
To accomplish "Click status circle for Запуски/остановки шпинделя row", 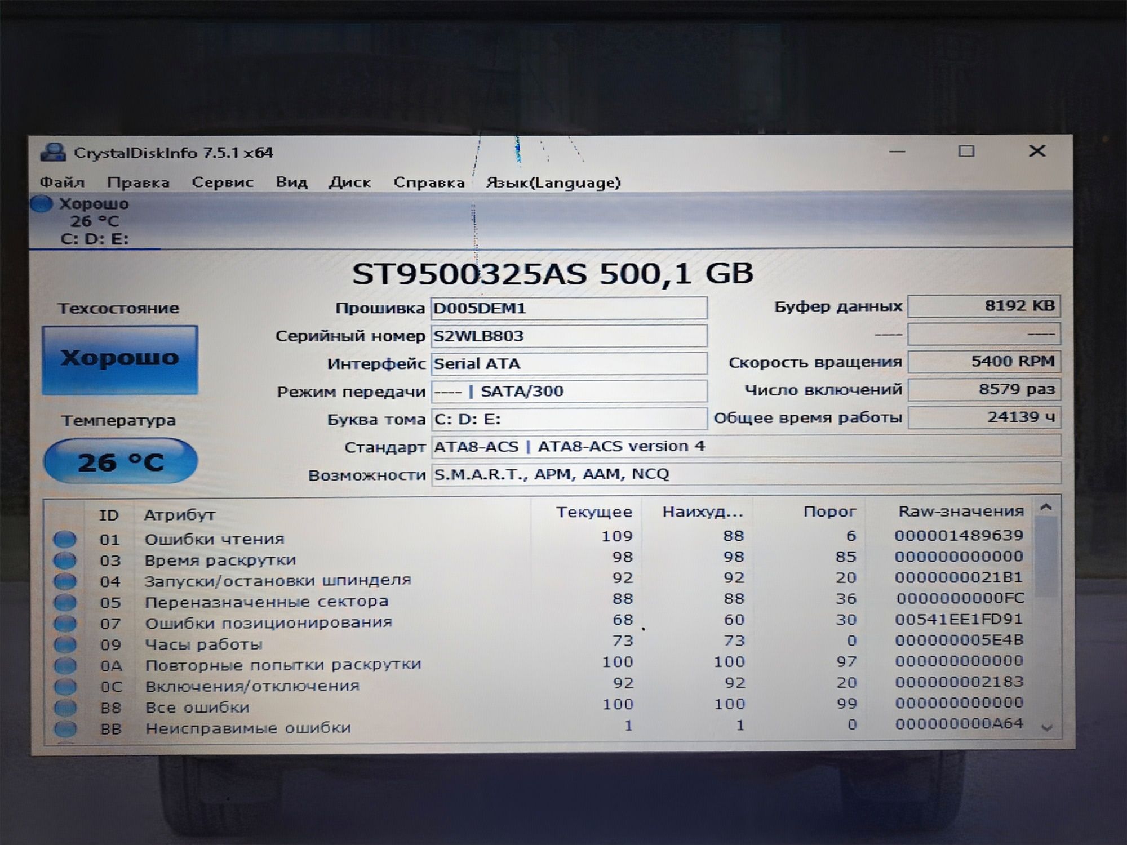I will click(65, 581).
